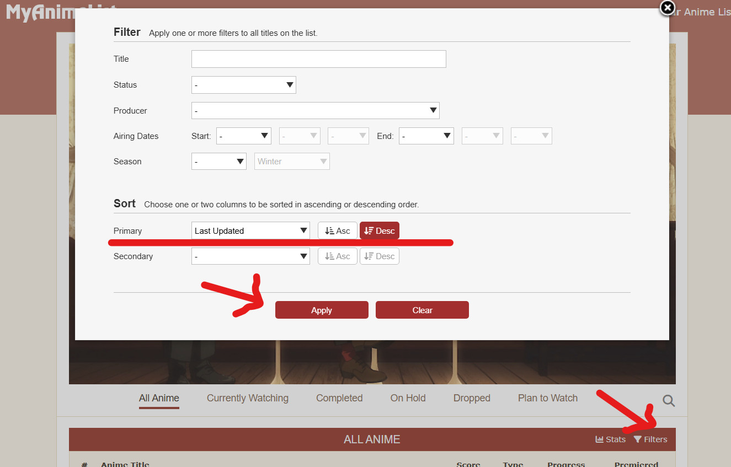Click the MyAnimeList logo
Viewport: 731px width, 467px height.
(x=39, y=12)
